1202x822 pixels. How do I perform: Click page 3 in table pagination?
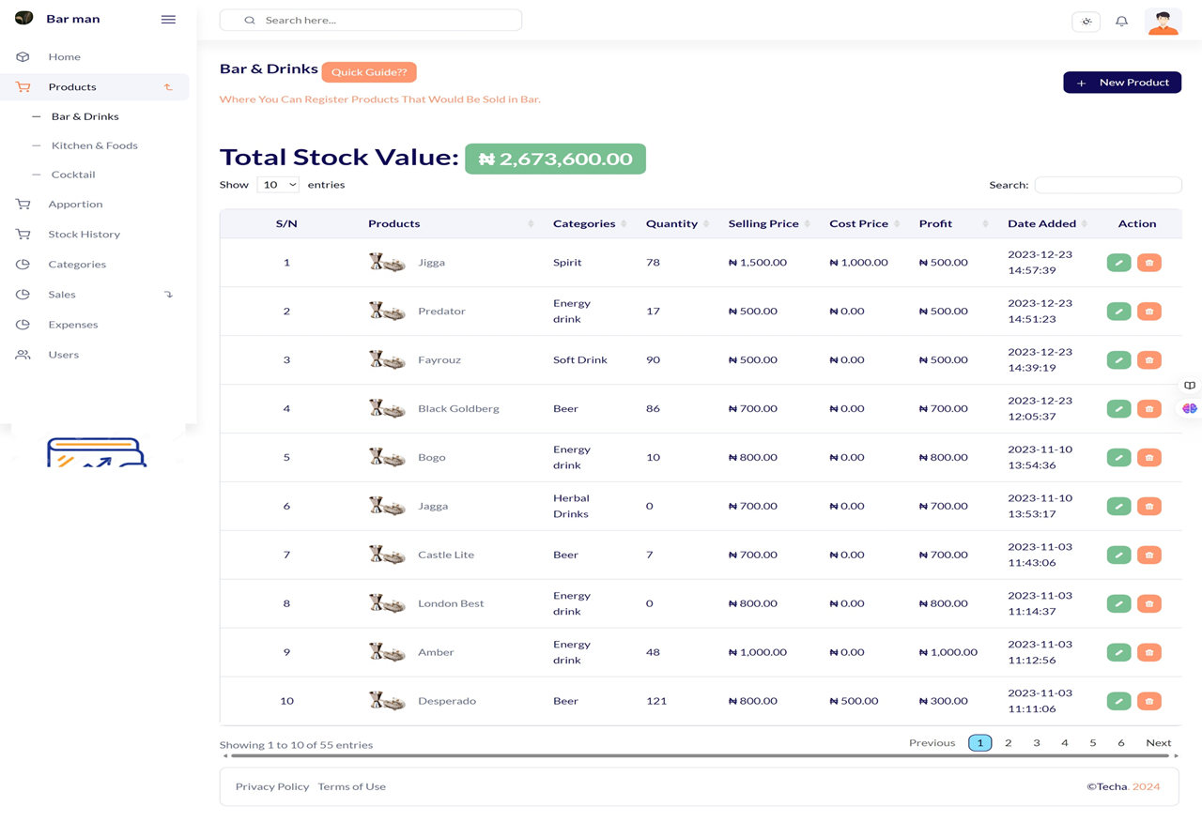tap(1036, 742)
